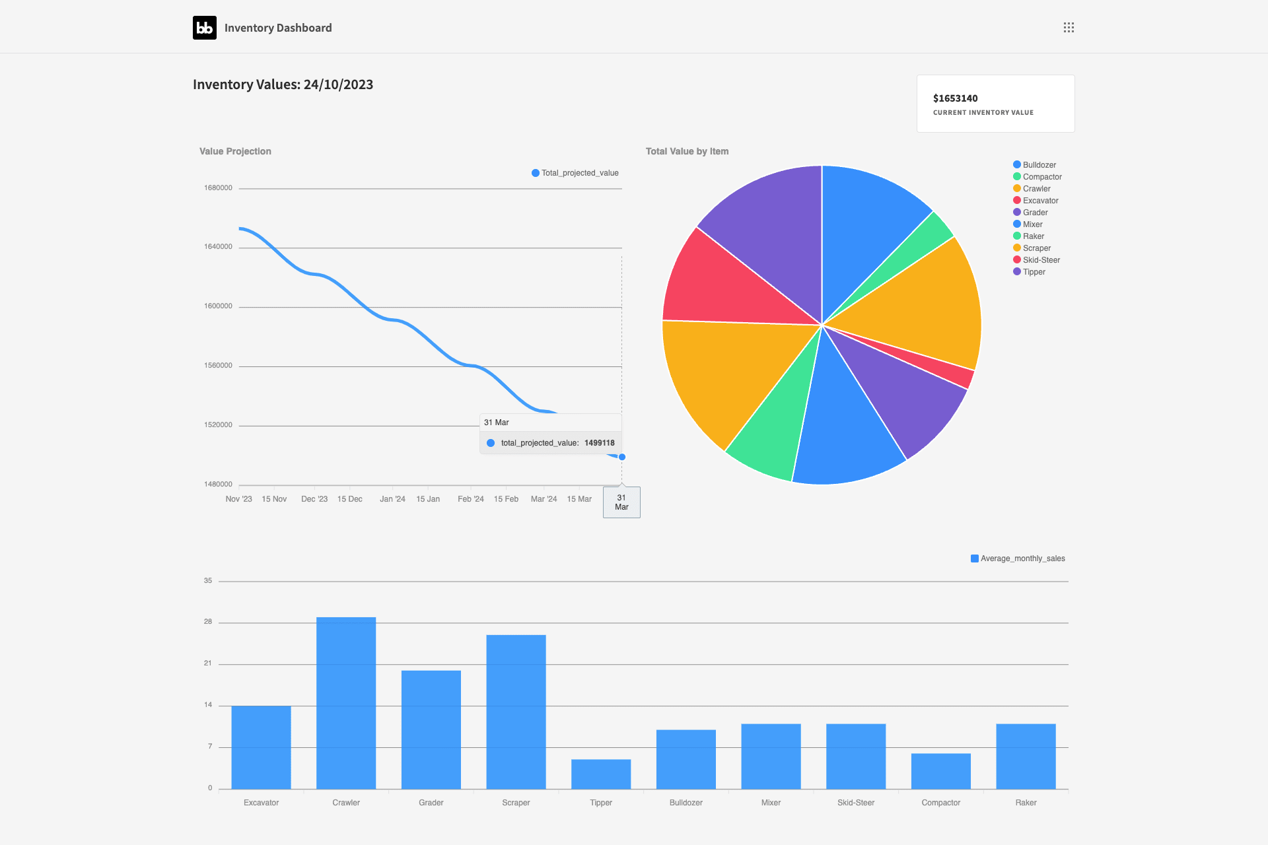This screenshot has height=845, width=1268.
Task: Toggle Excavator in the pie legend
Action: pos(1036,201)
